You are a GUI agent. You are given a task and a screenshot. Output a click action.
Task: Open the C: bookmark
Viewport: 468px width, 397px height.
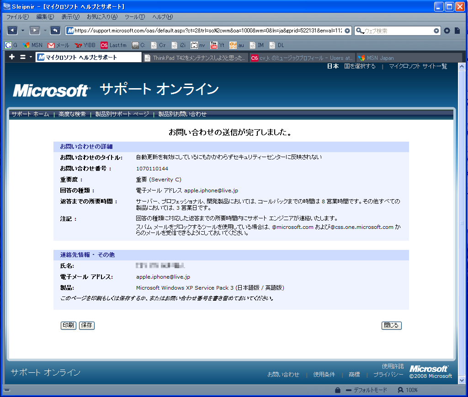[139, 45]
